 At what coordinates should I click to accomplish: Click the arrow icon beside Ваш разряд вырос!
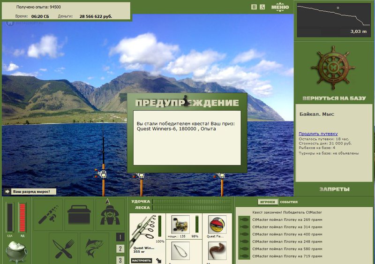coord(7,191)
